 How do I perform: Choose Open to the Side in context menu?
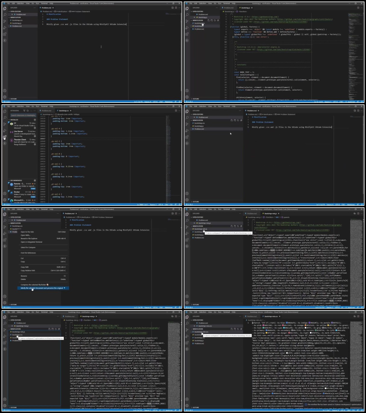[x=43, y=232]
